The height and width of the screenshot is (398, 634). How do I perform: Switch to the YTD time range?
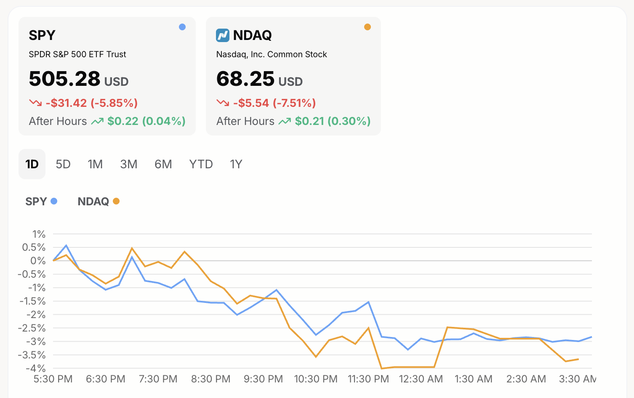(201, 164)
